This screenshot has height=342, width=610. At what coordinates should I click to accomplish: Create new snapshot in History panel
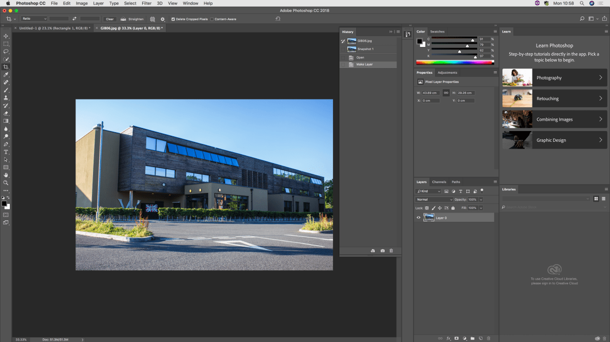(383, 251)
